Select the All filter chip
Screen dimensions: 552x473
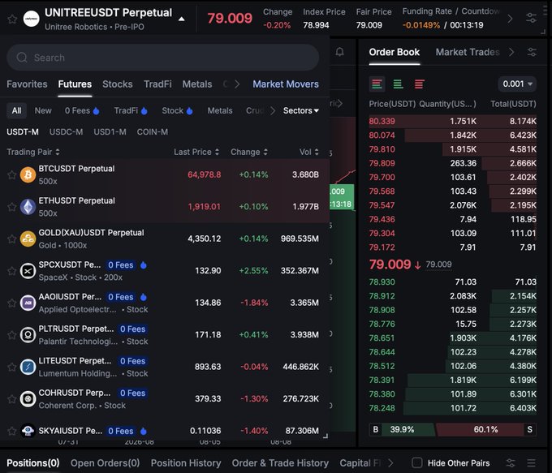(16, 110)
